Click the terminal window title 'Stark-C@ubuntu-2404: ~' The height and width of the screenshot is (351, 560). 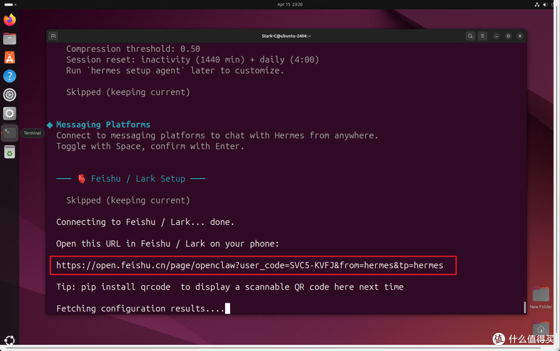pyautogui.click(x=286, y=36)
